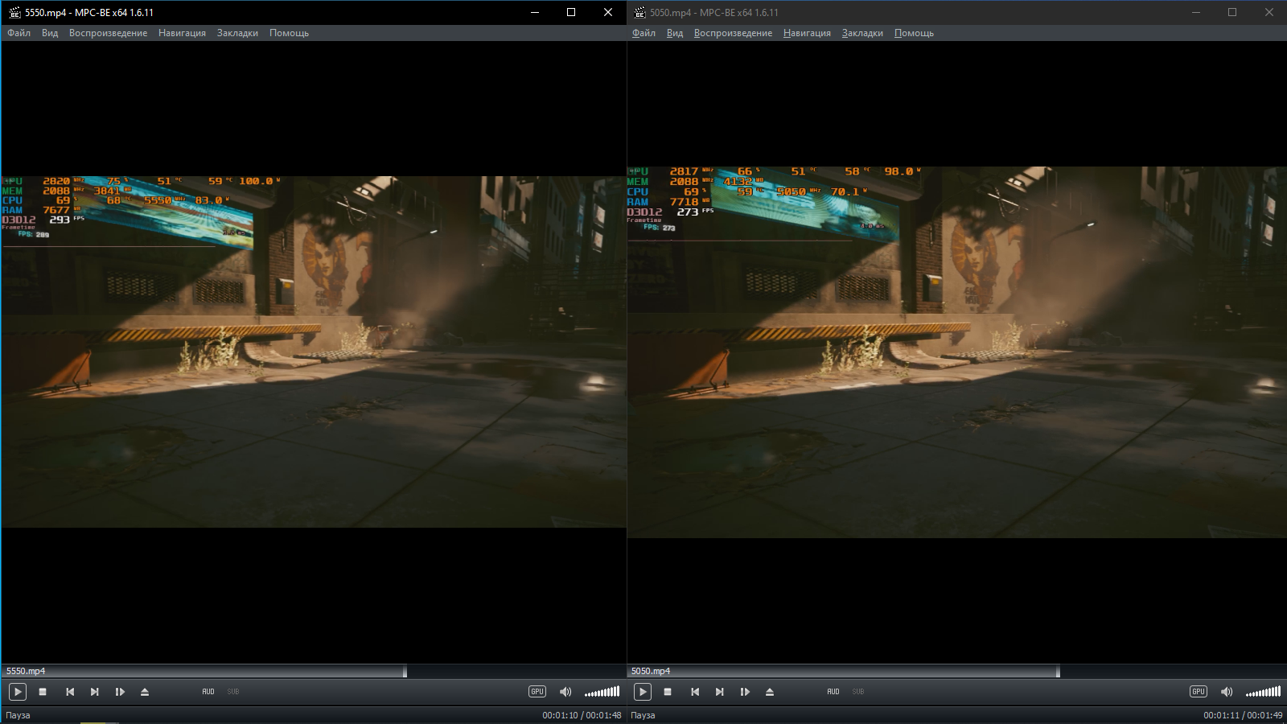Minimize the 5550.mp4 player window

534,12
